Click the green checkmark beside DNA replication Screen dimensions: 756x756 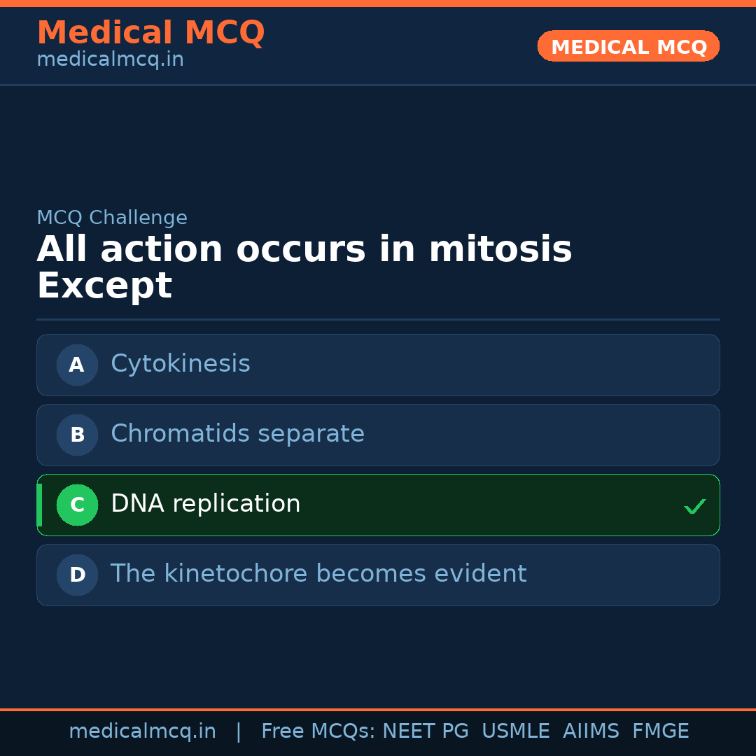click(694, 506)
